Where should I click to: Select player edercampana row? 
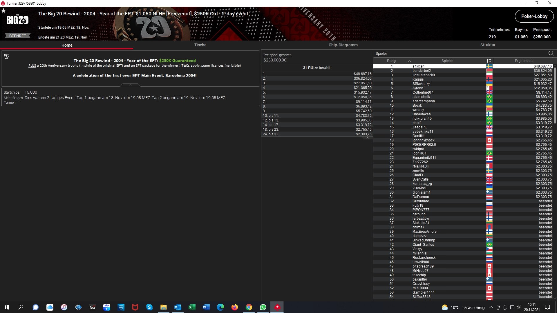click(463, 101)
